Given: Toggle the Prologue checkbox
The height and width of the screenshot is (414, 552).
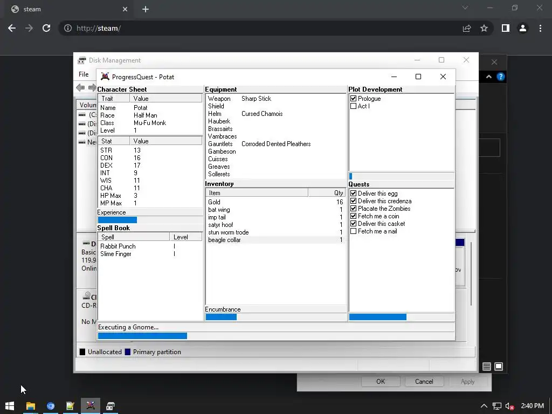Looking at the screenshot, I should 354,99.
